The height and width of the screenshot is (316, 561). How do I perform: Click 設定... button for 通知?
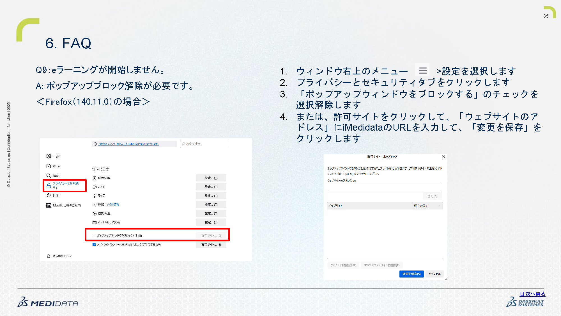pos(211,204)
